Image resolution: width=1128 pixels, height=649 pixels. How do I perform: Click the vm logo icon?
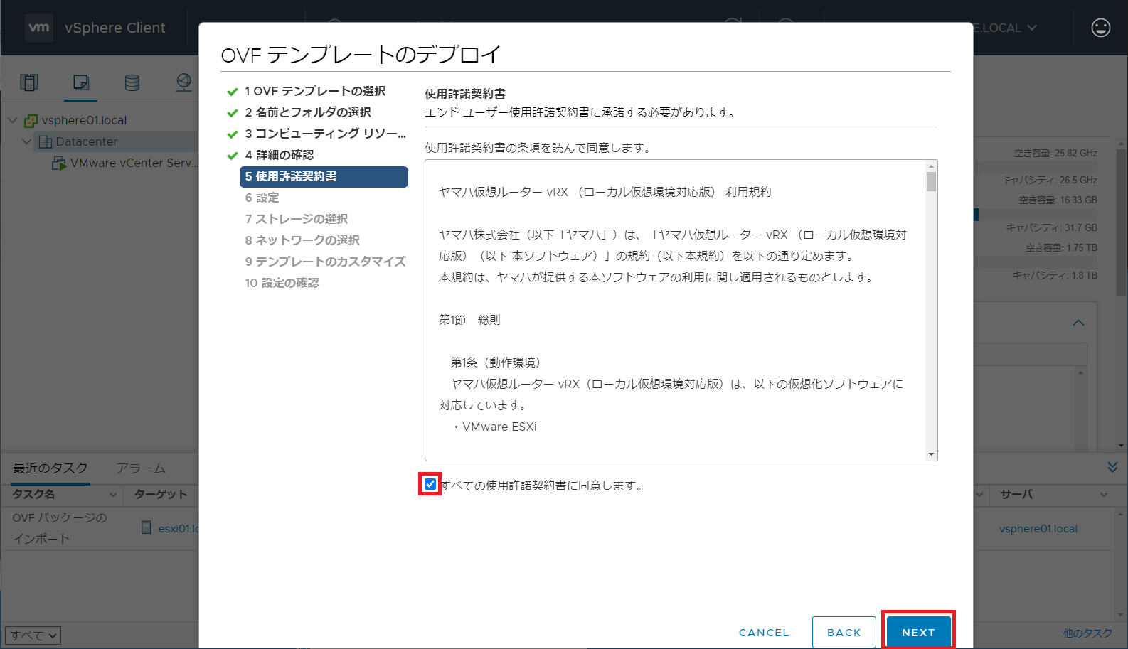click(38, 28)
